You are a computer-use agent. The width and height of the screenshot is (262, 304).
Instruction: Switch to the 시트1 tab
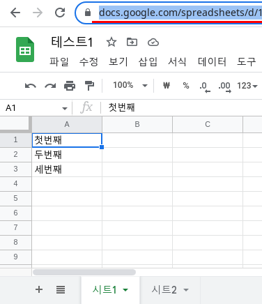tap(105, 290)
